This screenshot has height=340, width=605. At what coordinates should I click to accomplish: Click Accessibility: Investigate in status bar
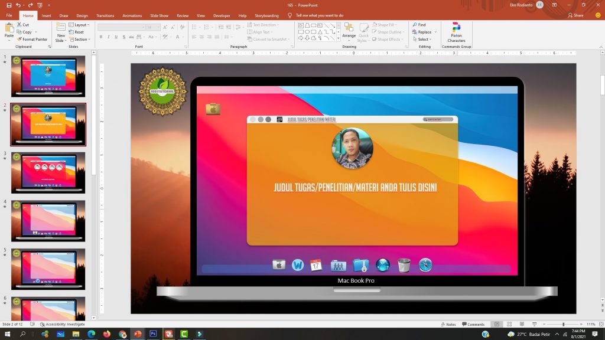[x=62, y=324]
